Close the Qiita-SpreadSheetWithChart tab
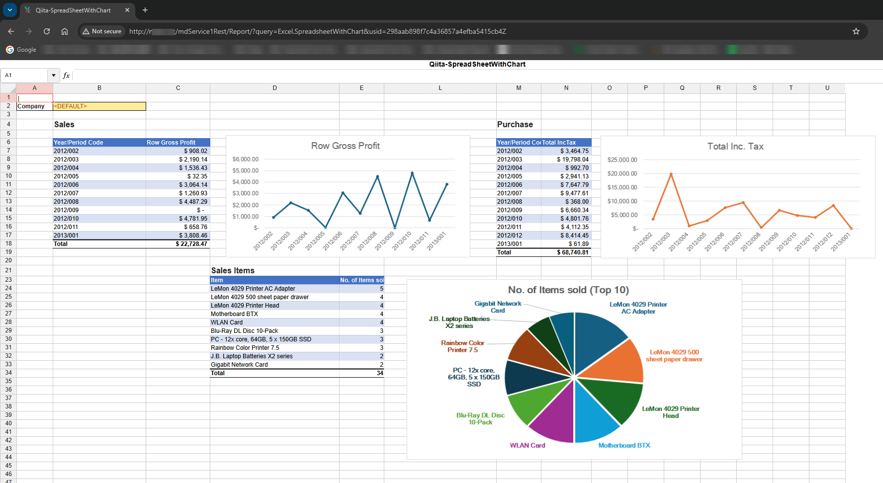 127,10
